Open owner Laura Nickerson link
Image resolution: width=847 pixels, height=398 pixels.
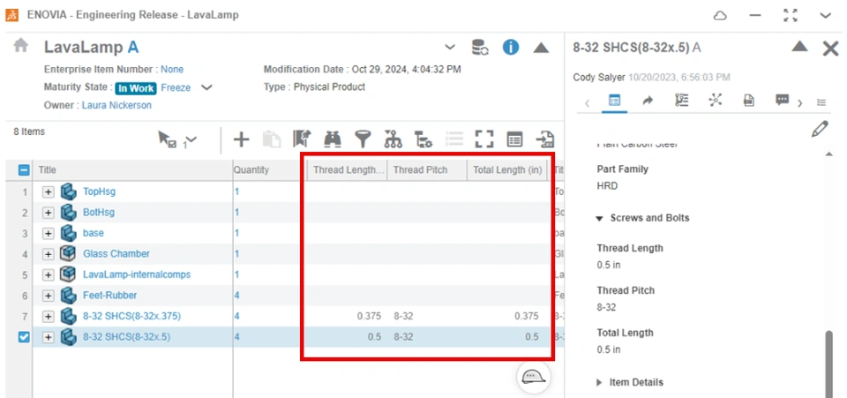click(x=116, y=105)
